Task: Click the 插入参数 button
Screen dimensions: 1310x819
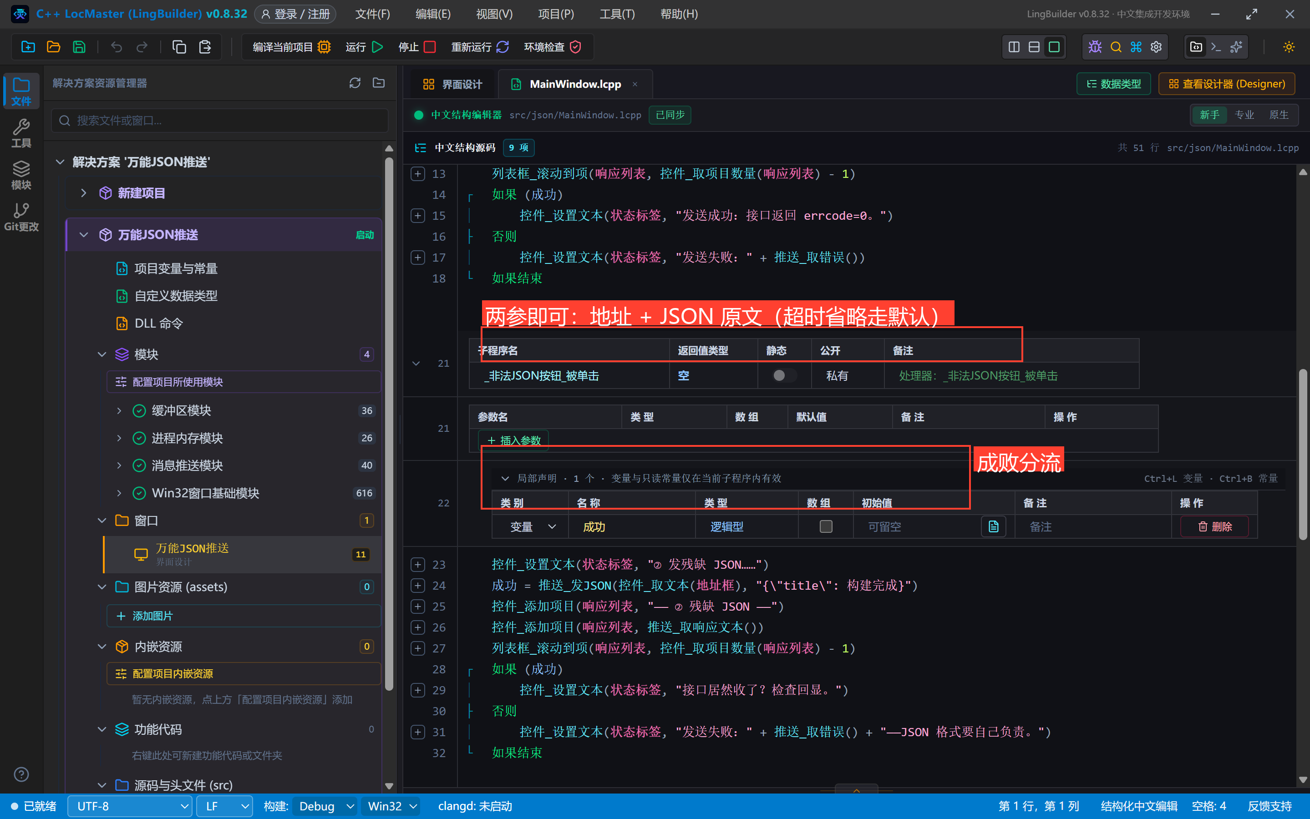Action: click(x=513, y=440)
